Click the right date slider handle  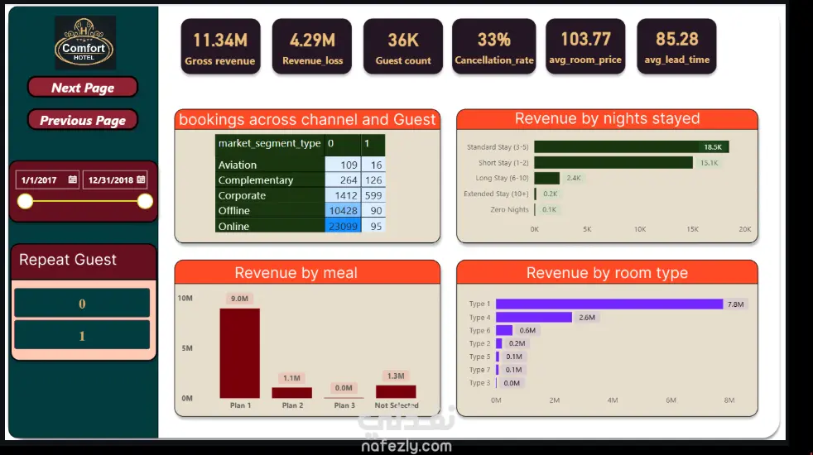click(x=145, y=202)
